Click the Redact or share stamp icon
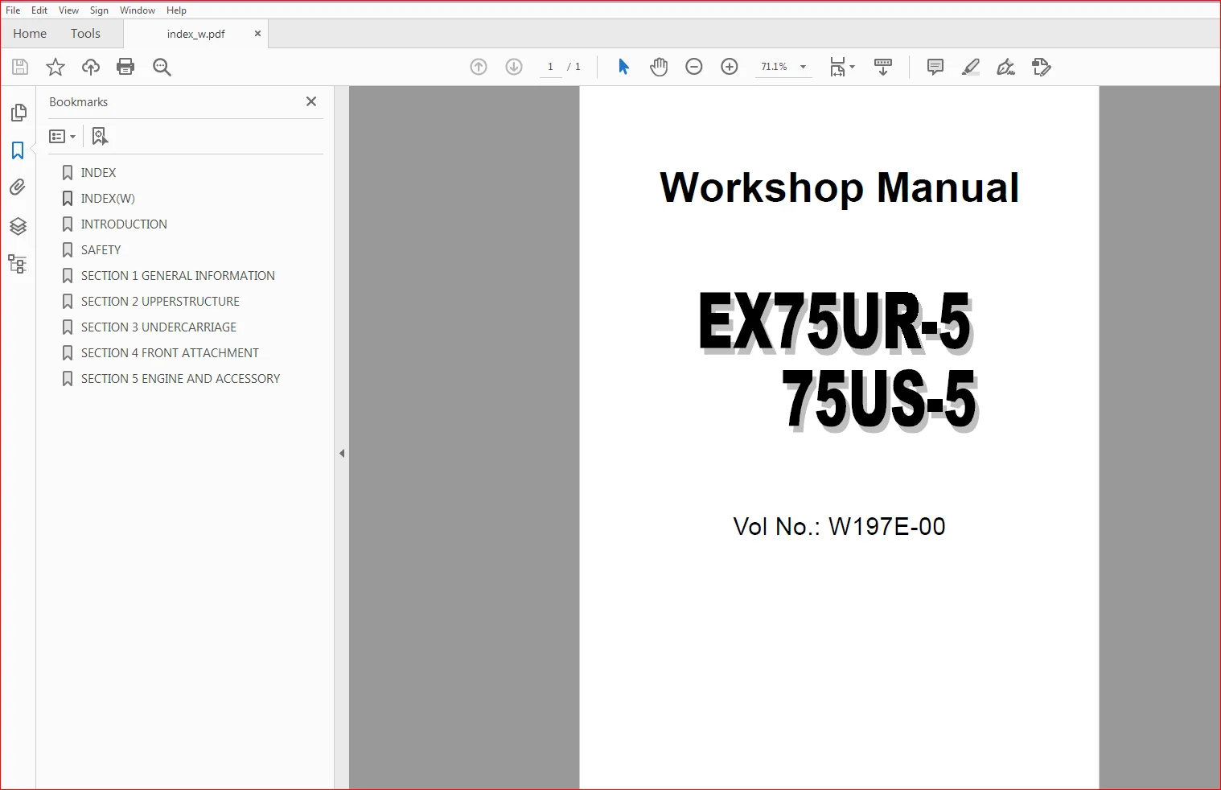Viewport: 1221px width, 790px height. pos(1042,67)
